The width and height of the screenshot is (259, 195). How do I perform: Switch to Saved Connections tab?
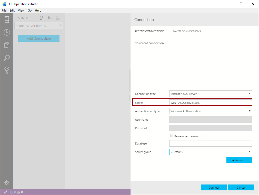pyautogui.click(x=187, y=31)
